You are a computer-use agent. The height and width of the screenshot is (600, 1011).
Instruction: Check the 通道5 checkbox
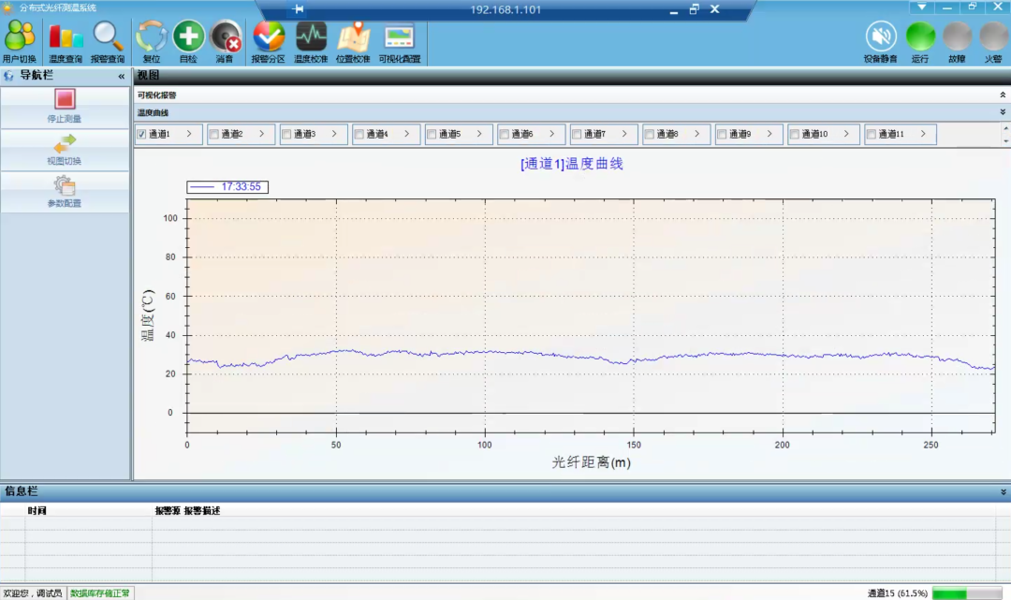(432, 134)
